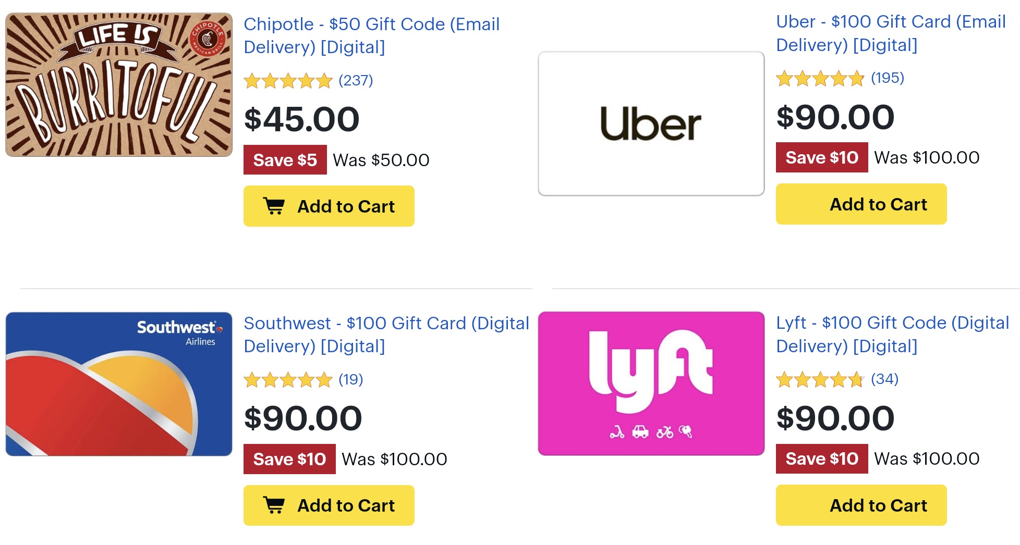1020x545 pixels.
Task: Click the Save $10 badge on the Southwest card
Action: click(x=289, y=459)
